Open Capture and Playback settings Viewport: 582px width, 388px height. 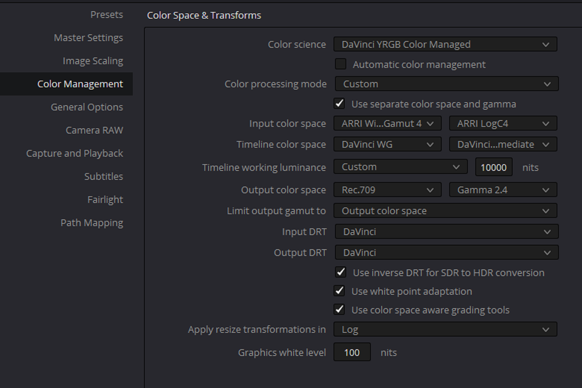tap(75, 153)
